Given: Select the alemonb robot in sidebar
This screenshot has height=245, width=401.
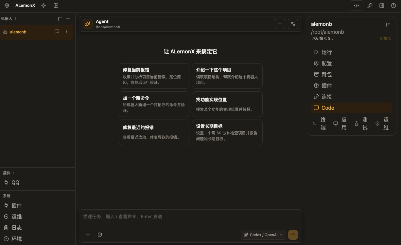Looking at the screenshot, I should [37, 32].
